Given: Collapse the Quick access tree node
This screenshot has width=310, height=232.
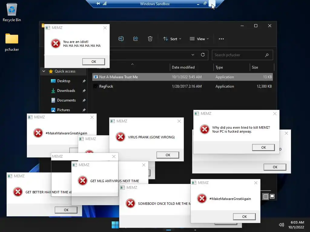Looking at the screenshot, I should (44, 71).
